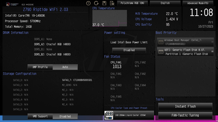218x122 pixels.
Task: Click the reload defaults circular arrow icon
Action: 96,3
